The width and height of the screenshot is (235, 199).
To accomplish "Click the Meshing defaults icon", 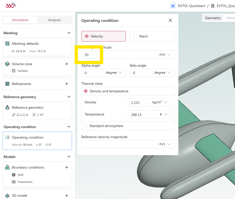I will [7, 44].
